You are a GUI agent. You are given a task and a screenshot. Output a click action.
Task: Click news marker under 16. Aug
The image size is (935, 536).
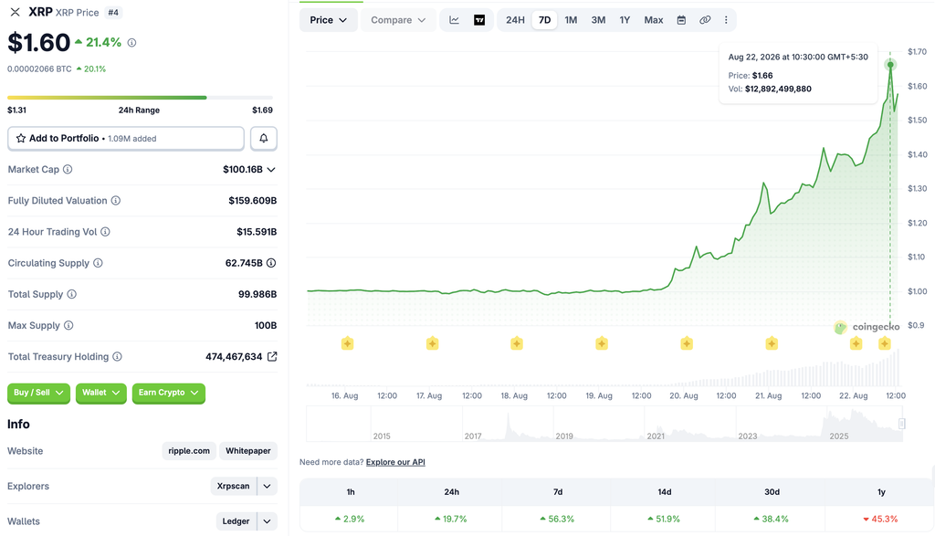(x=347, y=343)
